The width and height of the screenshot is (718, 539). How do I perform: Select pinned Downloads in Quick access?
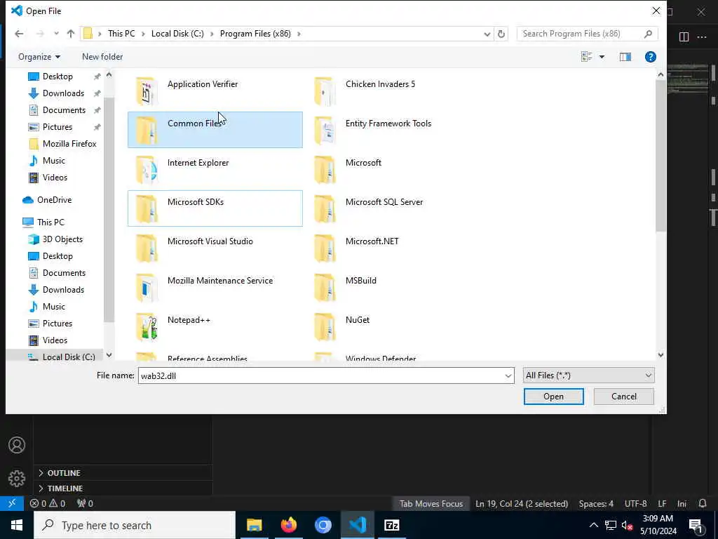click(63, 93)
